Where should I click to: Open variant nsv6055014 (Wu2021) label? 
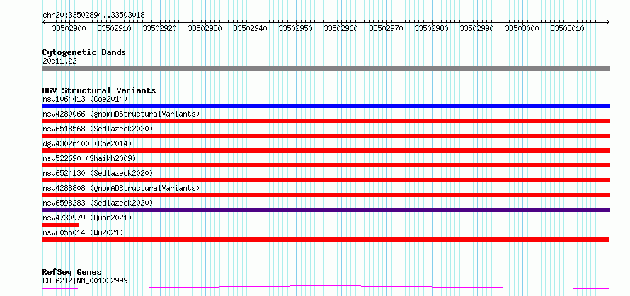pyautogui.click(x=83, y=232)
